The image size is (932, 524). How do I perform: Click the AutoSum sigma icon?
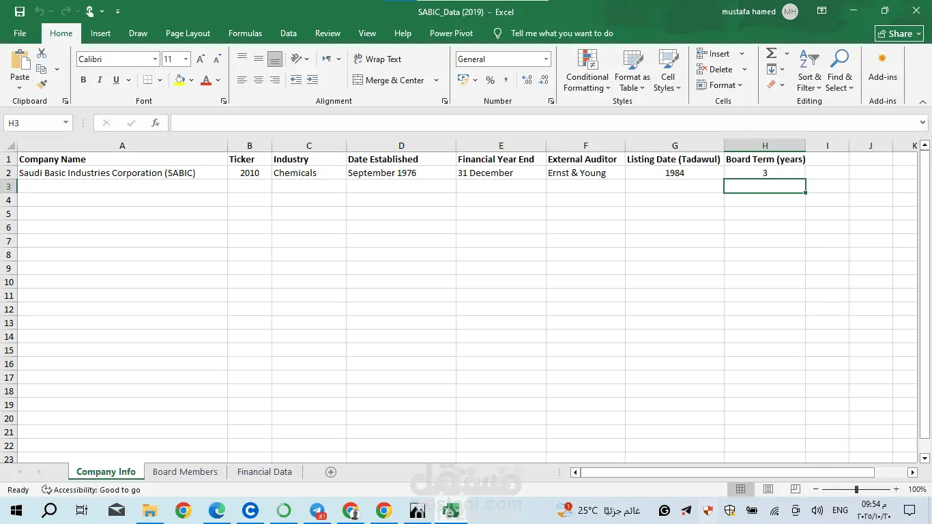click(x=772, y=53)
